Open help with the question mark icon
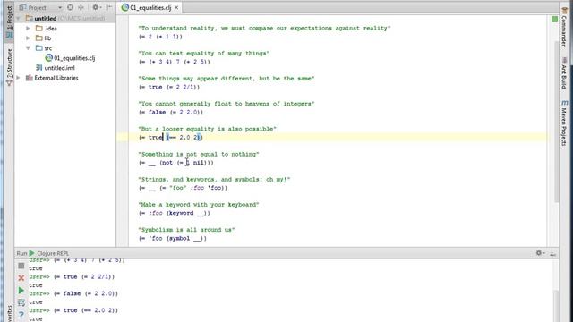Image resolution: width=573 pixels, height=322 pixels. (x=21, y=315)
